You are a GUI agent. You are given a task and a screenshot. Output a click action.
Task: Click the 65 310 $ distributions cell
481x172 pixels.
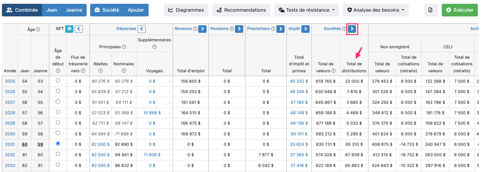pyautogui.click(x=354, y=144)
